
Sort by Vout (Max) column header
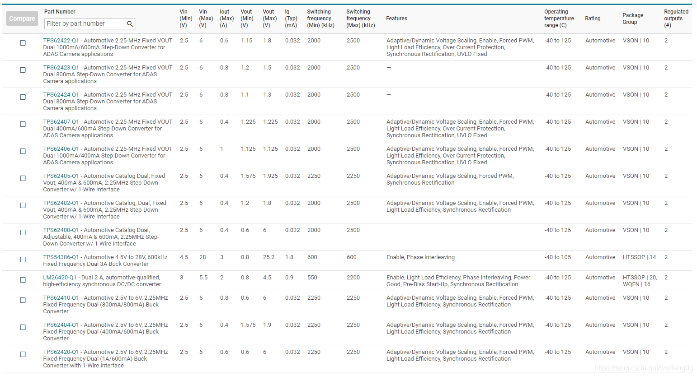click(269, 19)
